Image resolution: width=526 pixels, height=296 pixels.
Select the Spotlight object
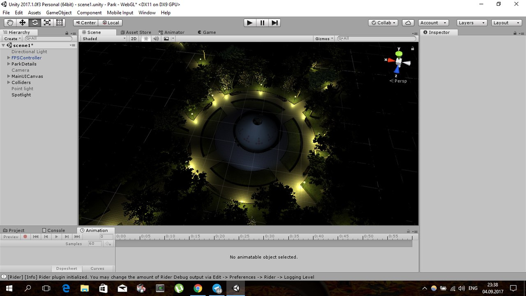21,95
